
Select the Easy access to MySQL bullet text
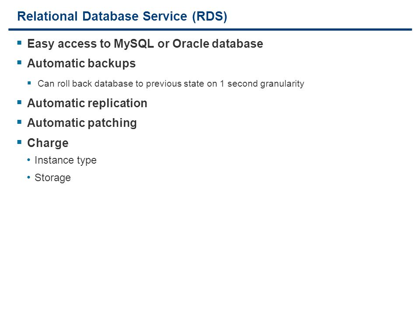(145, 44)
